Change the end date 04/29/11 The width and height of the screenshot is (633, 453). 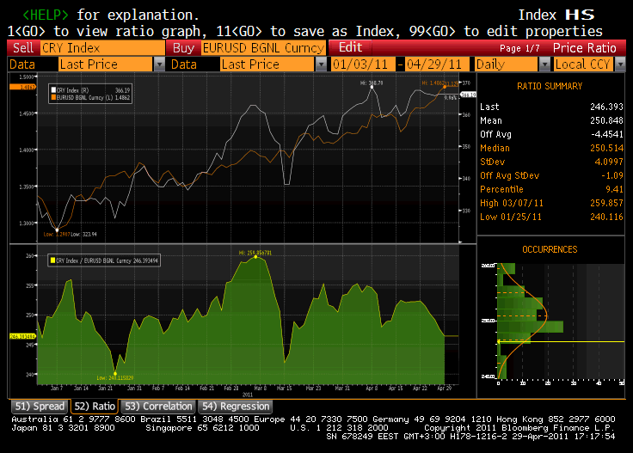[x=437, y=64]
